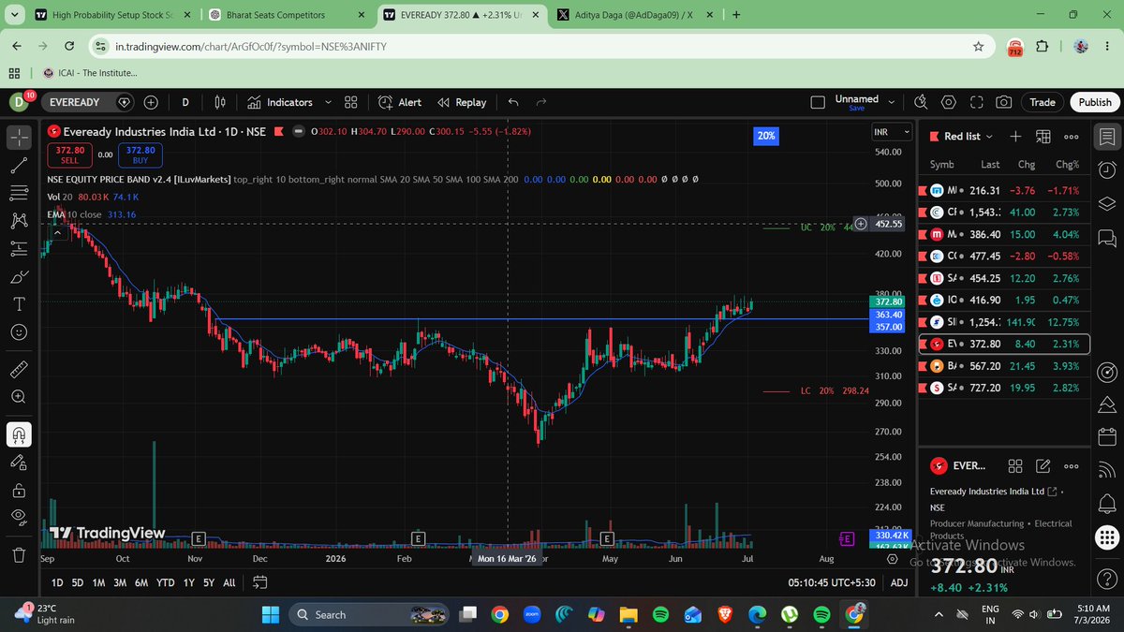
Task: Select the brush drawing tool
Action: point(19,277)
